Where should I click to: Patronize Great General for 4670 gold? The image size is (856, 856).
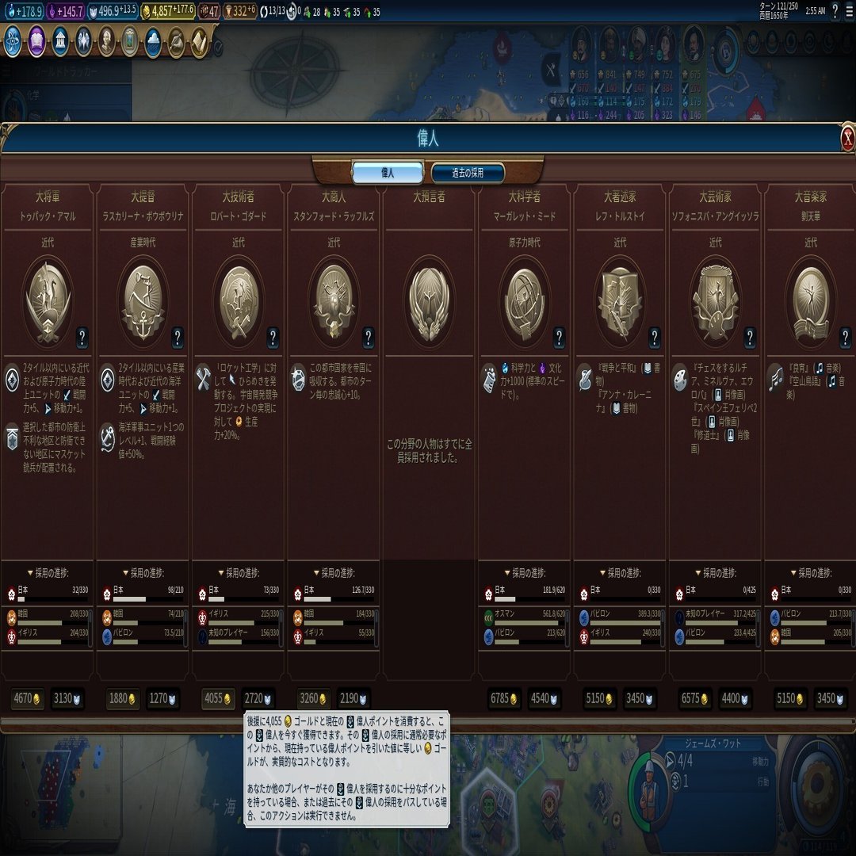[x=27, y=698]
